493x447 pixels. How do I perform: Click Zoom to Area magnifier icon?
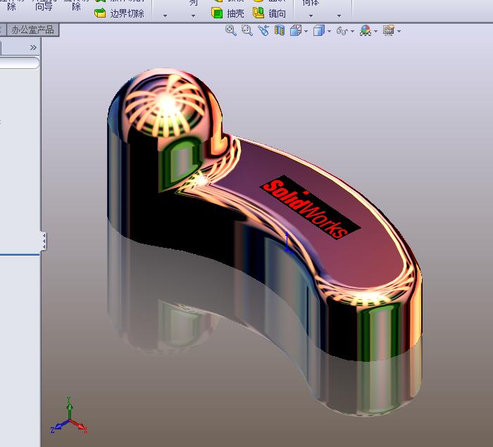[246, 30]
